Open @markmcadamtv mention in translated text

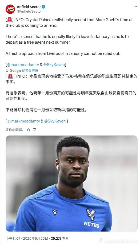[24, 121]
